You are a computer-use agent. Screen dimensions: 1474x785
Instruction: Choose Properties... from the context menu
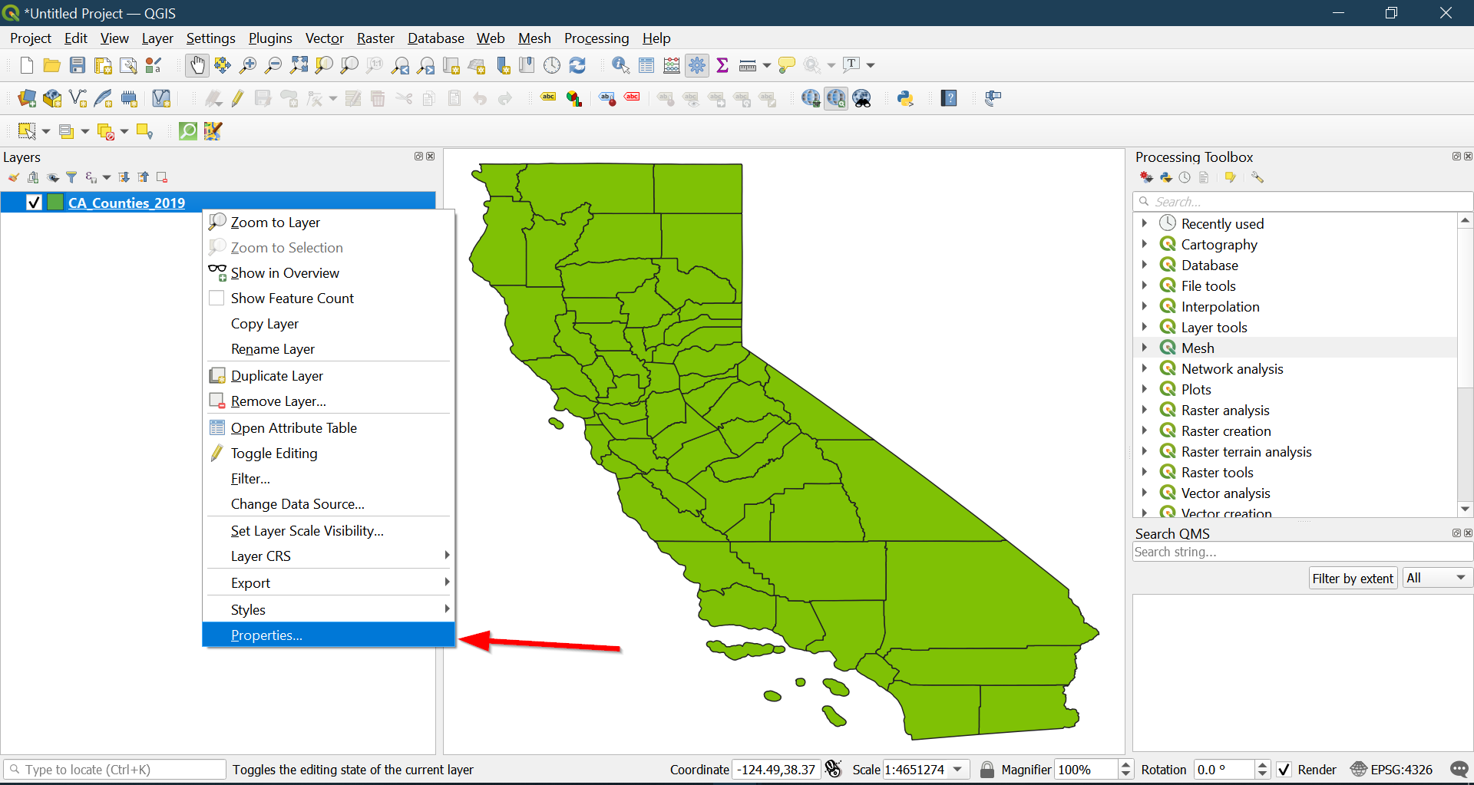(266, 635)
